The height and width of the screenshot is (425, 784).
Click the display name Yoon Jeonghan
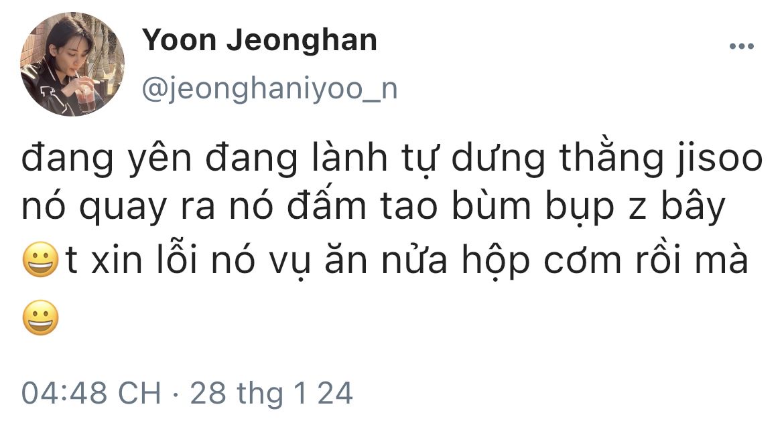pos(259,40)
